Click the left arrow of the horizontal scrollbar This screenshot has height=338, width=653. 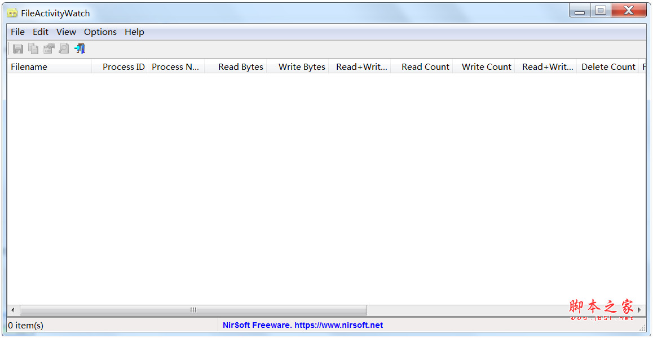pos(12,310)
